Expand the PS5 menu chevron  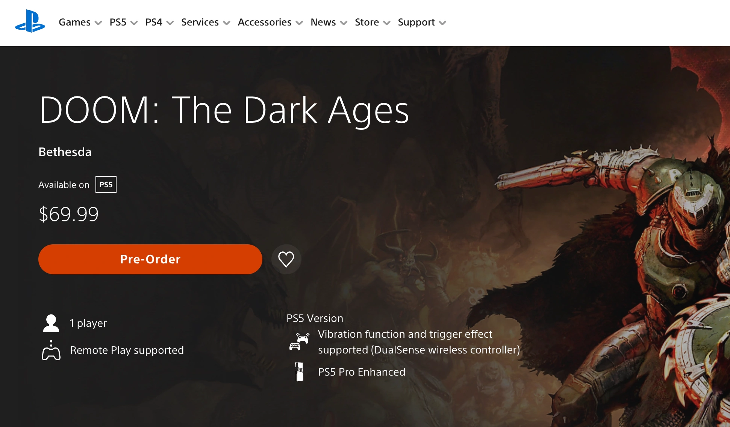point(134,23)
